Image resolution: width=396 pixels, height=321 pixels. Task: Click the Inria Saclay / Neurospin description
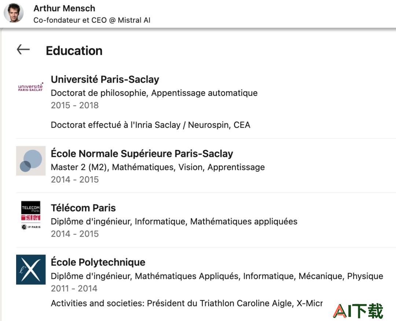pos(151,125)
